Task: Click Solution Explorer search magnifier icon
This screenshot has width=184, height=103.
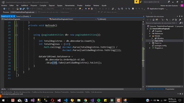Action: [x=181, y=23]
